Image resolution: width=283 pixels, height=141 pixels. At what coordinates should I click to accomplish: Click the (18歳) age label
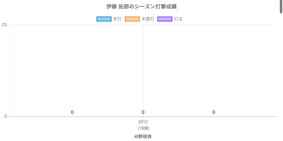coord(144,128)
